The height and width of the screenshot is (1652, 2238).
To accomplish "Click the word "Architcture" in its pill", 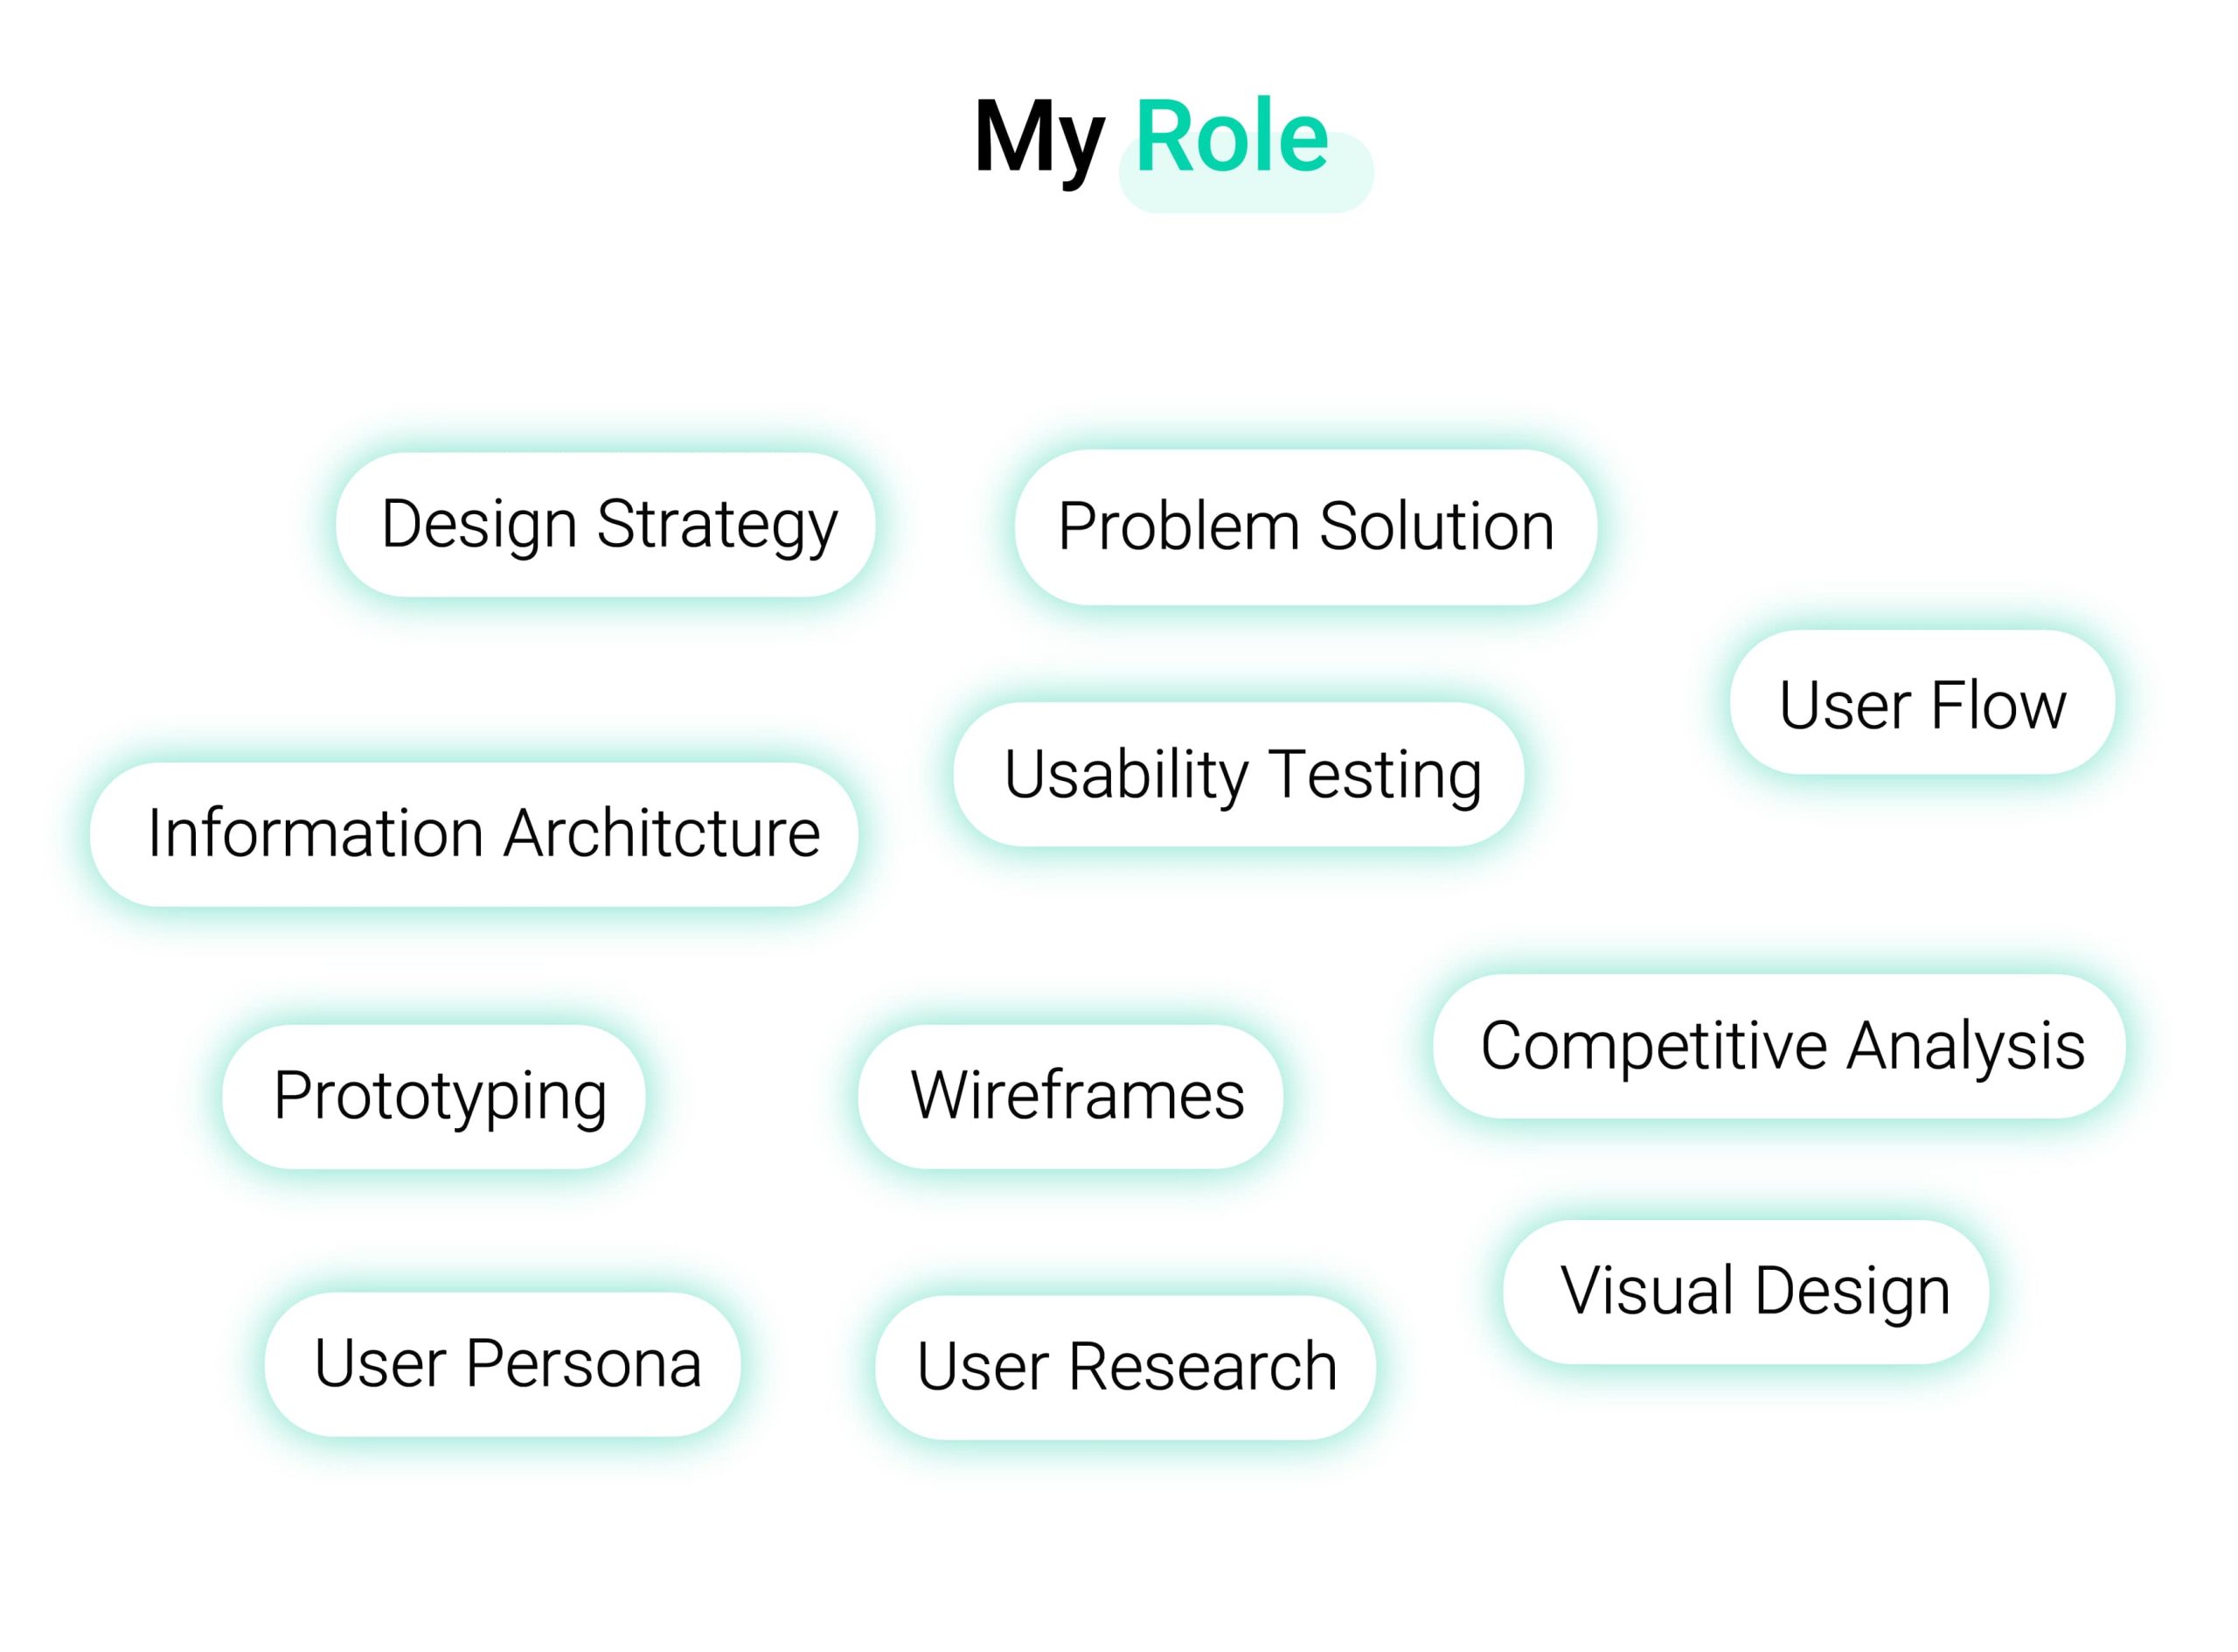I will point(662,833).
